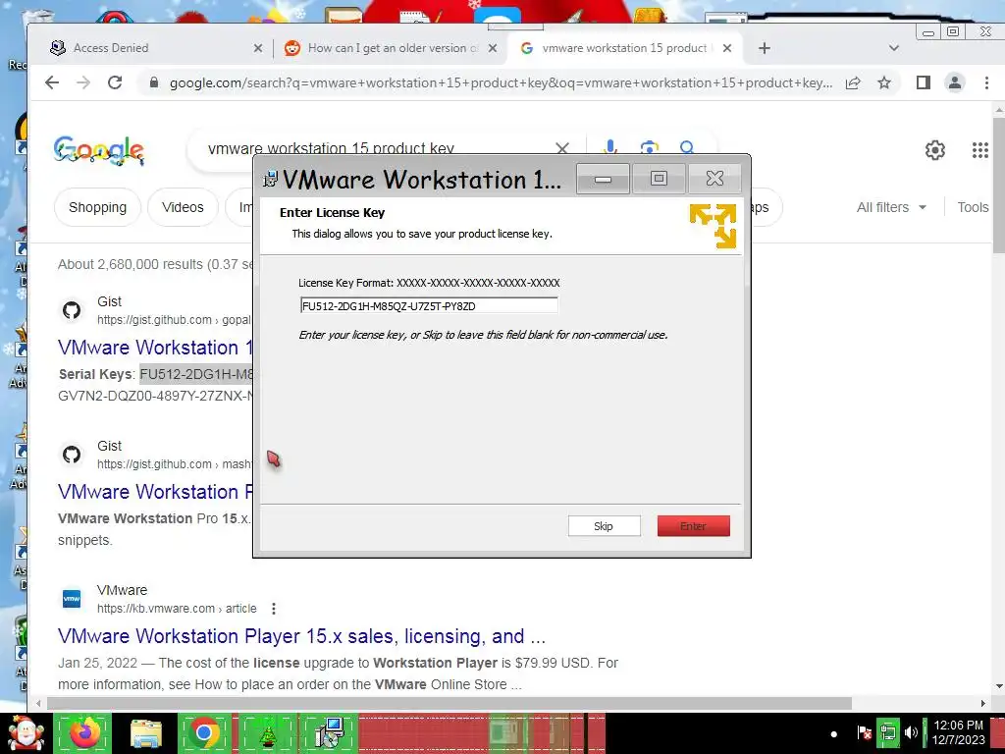Viewport: 1005px width, 754px height.
Task: Open the Chrome profile avatar
Action: tap(954, 82)
